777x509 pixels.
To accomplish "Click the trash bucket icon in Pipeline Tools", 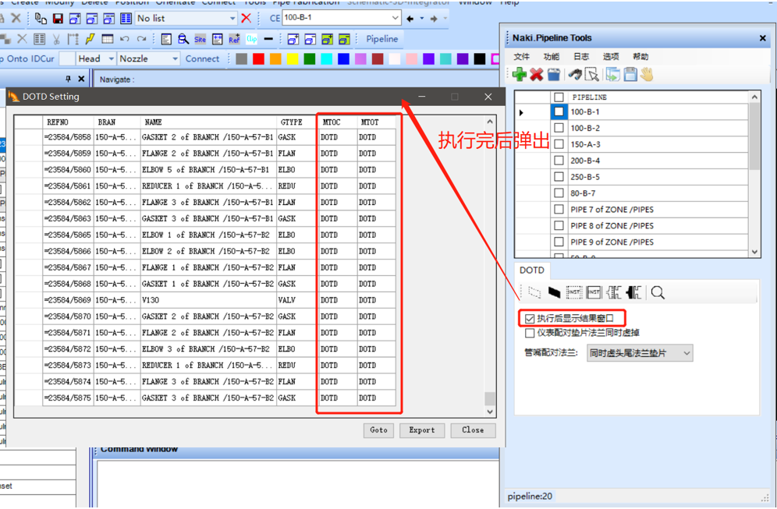I will click(553, 74).
